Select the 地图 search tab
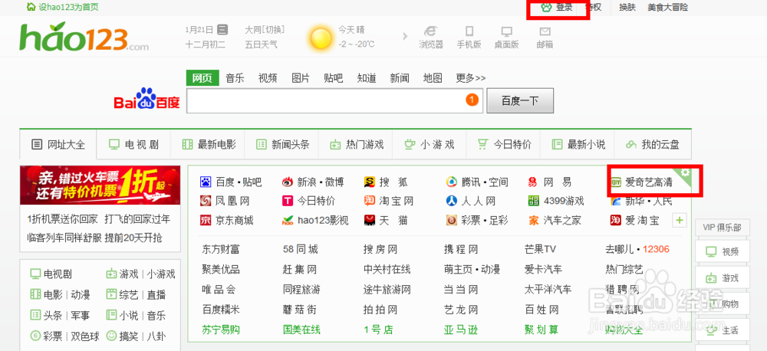Image resolution: width=767 pixels, height=351 pixels. tap(433, 78)
